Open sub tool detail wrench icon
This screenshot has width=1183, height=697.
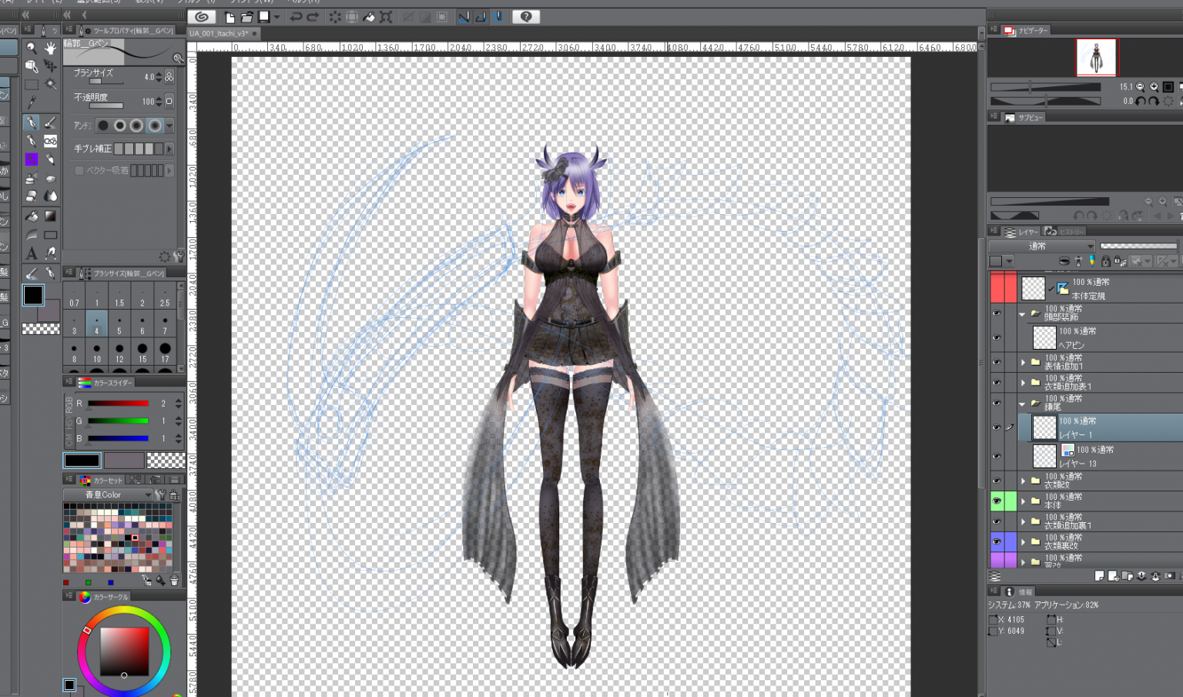point(179,256)
